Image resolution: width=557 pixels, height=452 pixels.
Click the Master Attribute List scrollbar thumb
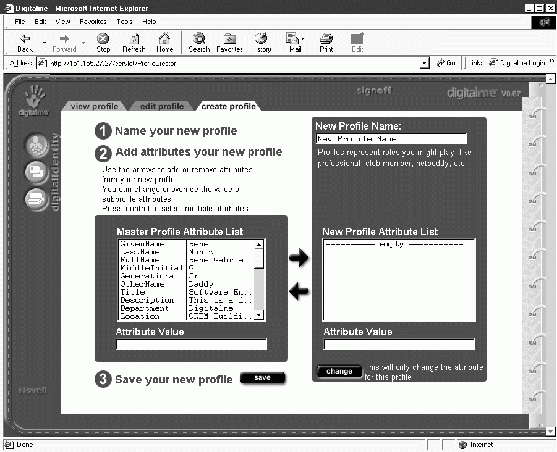(x=259, y=259)
